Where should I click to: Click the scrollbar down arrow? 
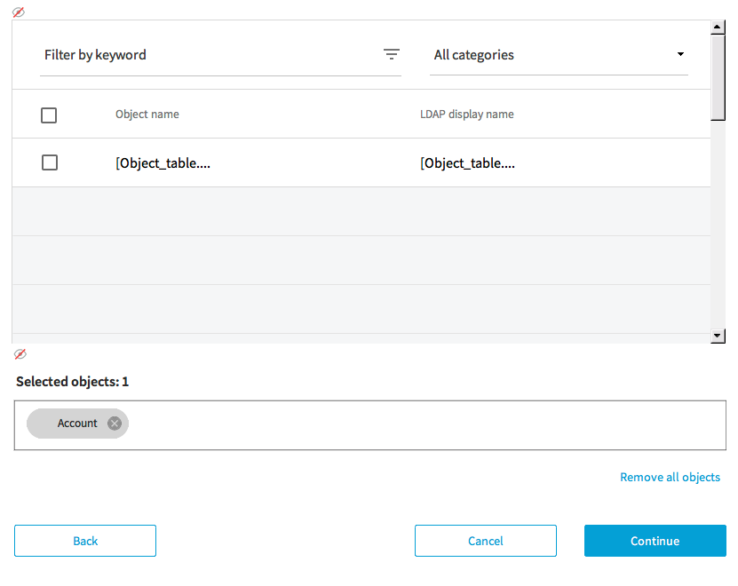(x=718, y=336)
